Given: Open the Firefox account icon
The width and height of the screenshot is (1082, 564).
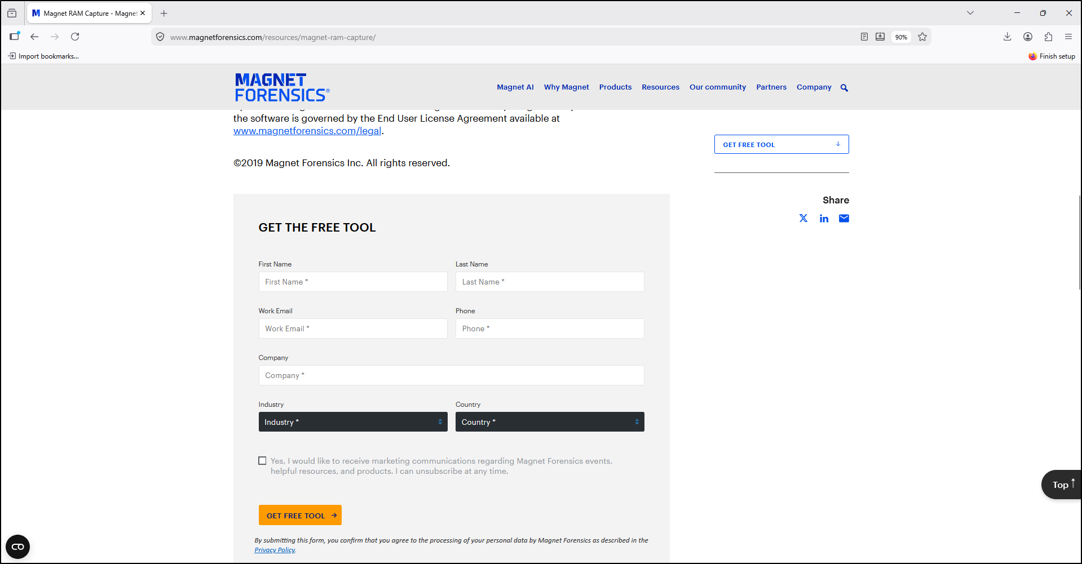Looking at the screenshot, I should [x=1028, y=37].
